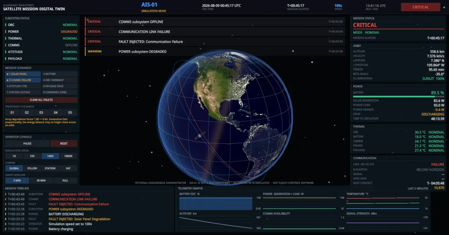This screenshot has height=235, width=449.
Task: Run predefined scenario 05
Action: coord(70,112)
